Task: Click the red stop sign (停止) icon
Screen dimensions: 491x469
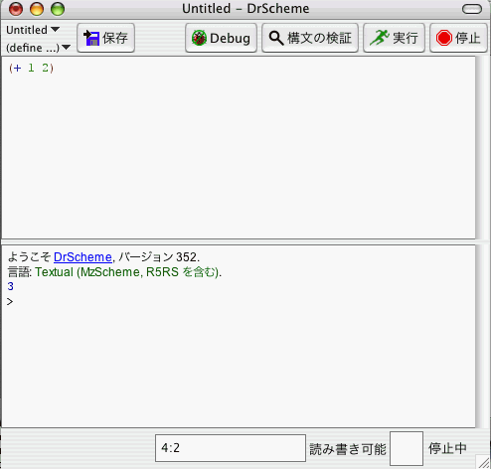Action: [443, 38]
